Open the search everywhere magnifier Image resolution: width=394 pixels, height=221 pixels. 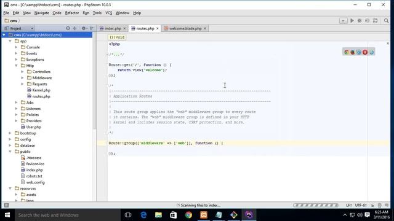click(386, 21)
